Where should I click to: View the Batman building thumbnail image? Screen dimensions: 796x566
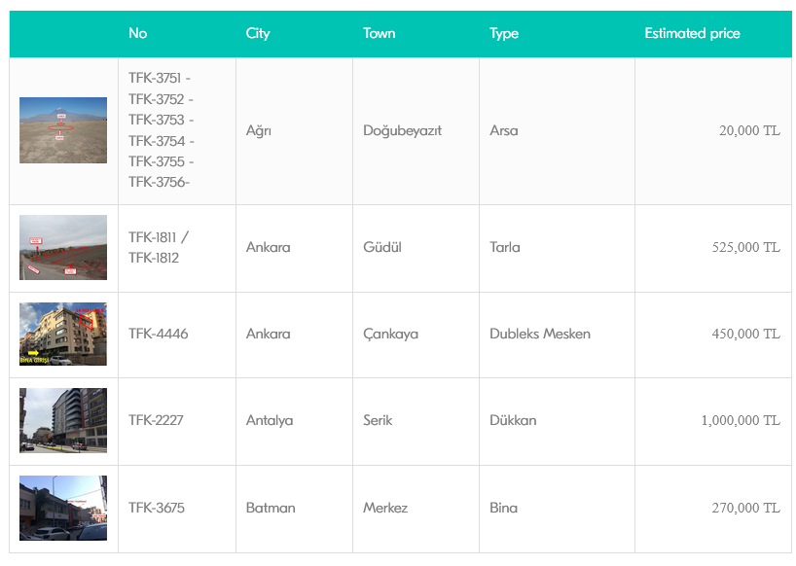tap(63, 508)
